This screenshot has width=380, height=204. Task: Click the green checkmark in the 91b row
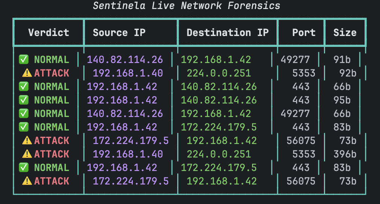24,60
